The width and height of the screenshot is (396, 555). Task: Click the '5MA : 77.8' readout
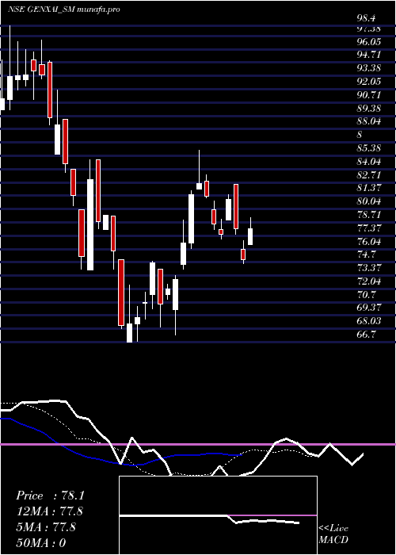coord(46,527)
